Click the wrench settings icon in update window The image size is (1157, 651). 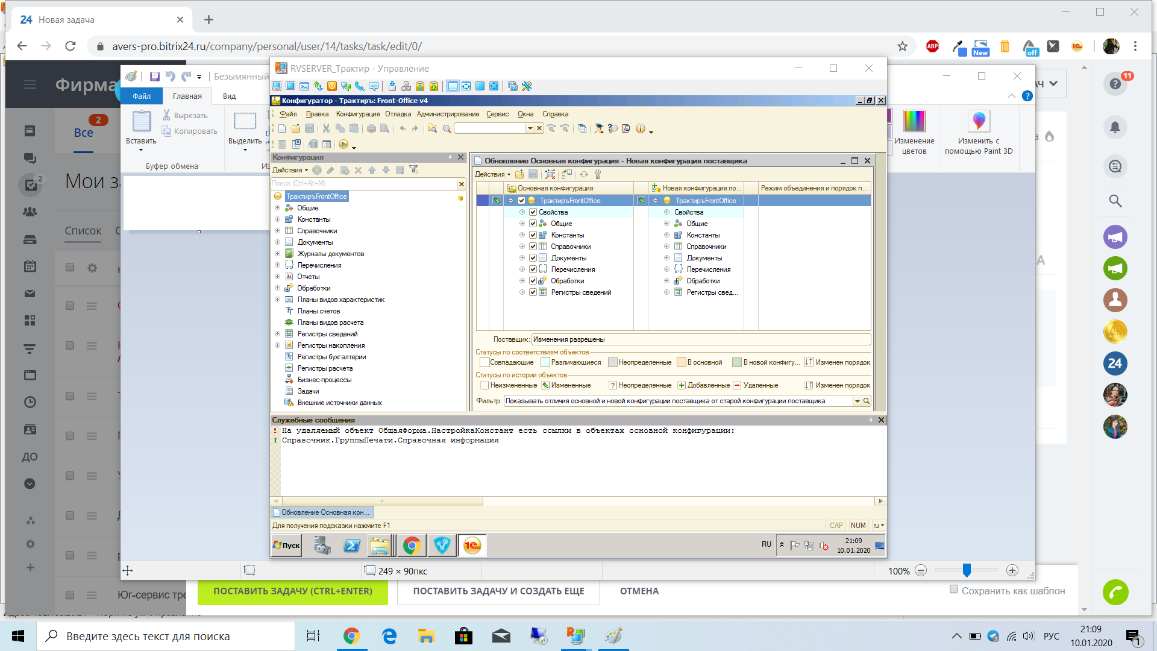598,174
